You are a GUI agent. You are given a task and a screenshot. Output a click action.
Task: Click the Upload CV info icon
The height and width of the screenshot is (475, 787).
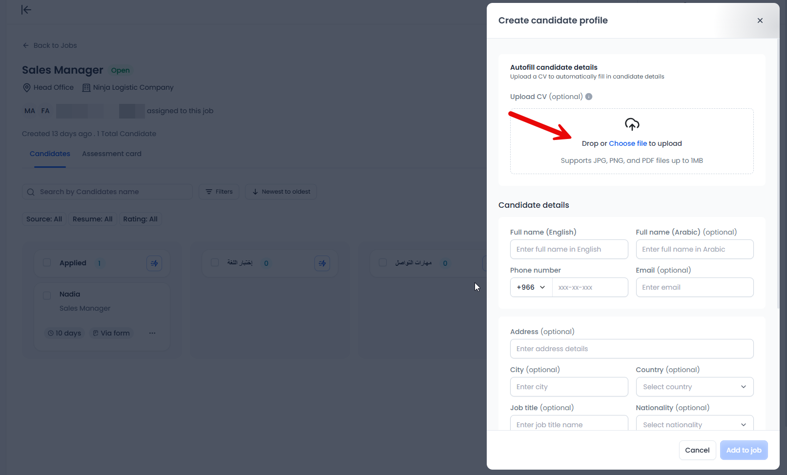[x=589, y=97]
